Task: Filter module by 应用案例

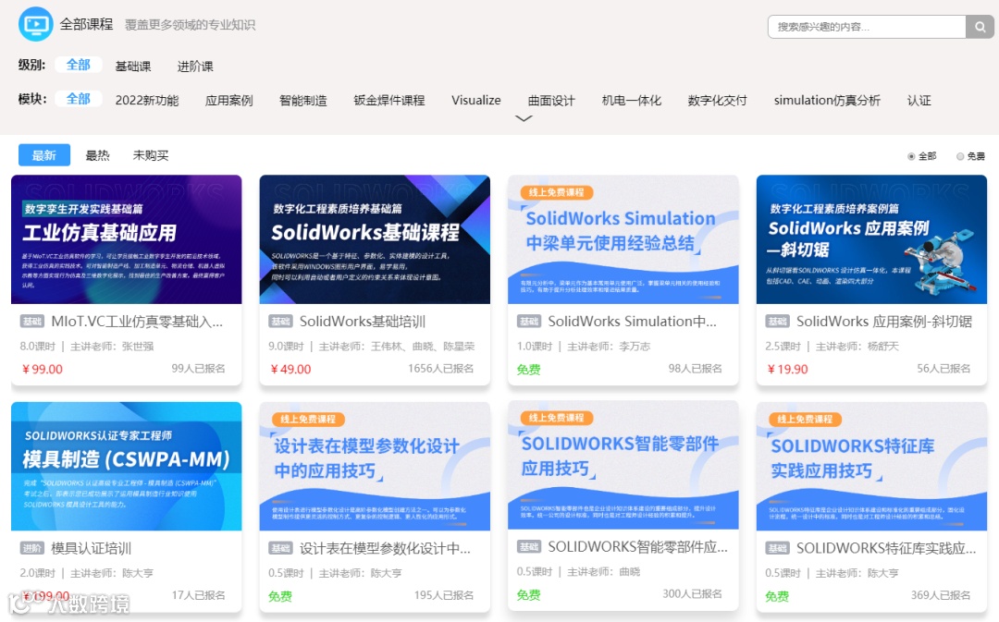Action: click(228, 101)
